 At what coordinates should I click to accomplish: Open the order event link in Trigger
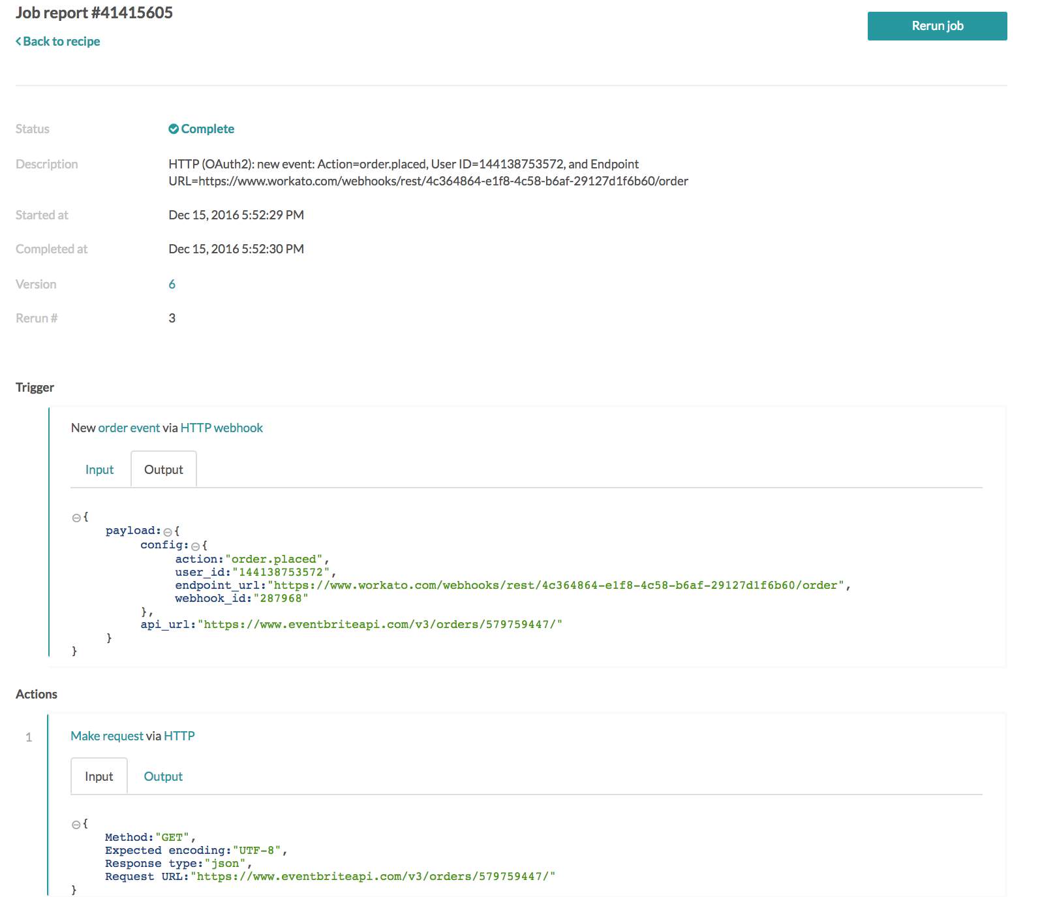tap(129, 428)
